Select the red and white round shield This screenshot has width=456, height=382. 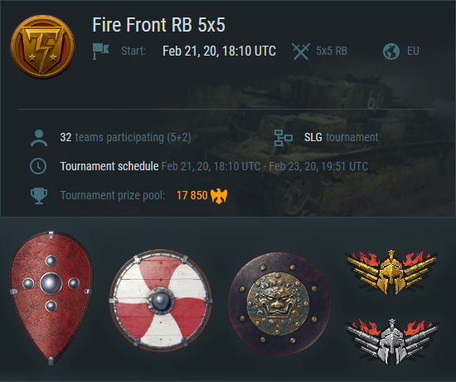pos(161,301)
